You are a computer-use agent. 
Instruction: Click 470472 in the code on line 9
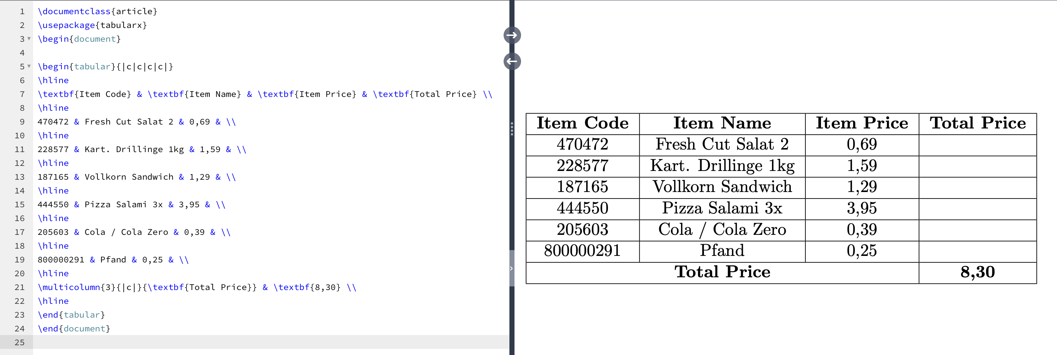pos(53,122)
